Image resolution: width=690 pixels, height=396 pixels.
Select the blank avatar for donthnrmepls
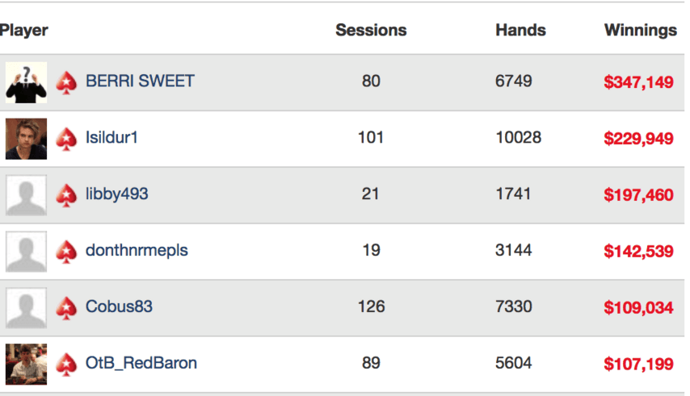coord(26,252)
